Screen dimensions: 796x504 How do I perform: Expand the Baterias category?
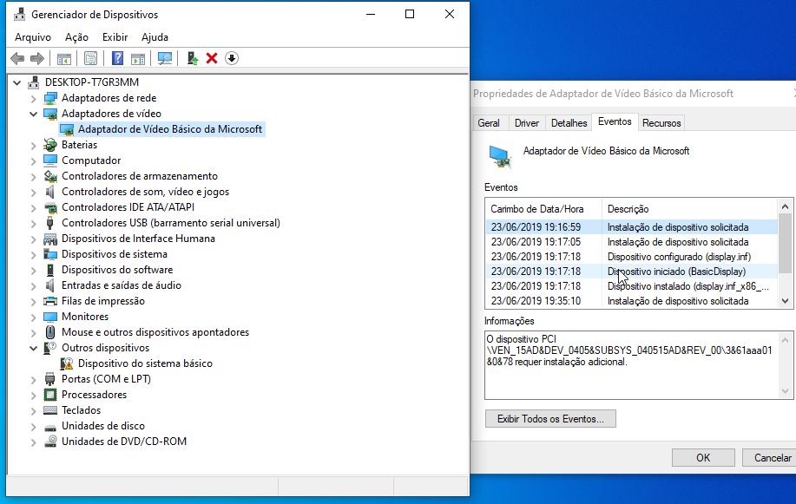coord(34,146)
